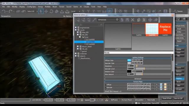Choose the Rotate tool
189x106 pixels.
tap(51, 11)
